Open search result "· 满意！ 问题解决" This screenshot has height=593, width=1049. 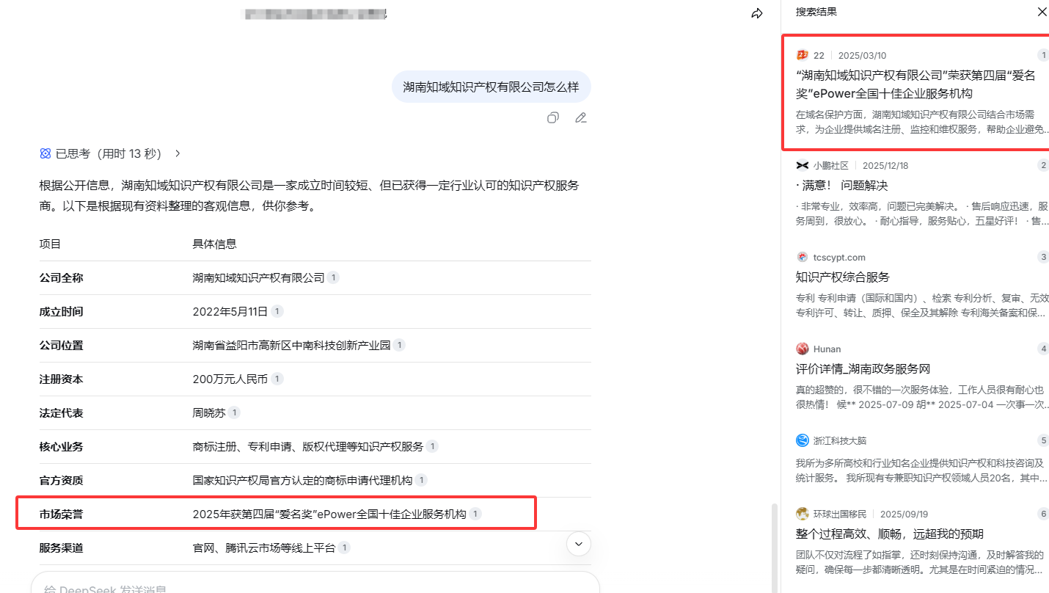pyautogui.click(x=841, y=186)
